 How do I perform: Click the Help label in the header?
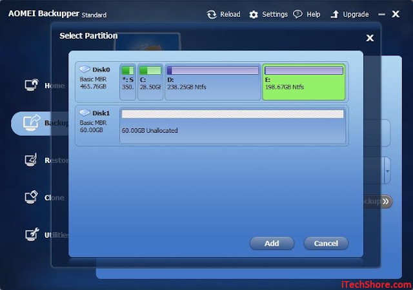click(x=313, y=14)
